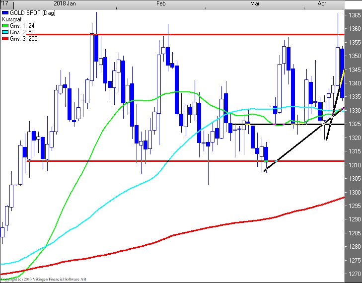Click the 1280 price axis label

point(355,247)
